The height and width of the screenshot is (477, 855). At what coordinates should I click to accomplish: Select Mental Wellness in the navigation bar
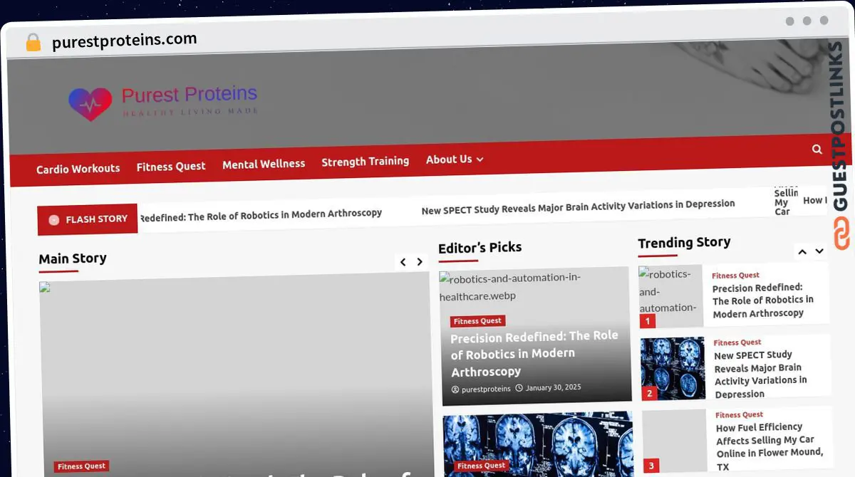[x=264, y=163]
